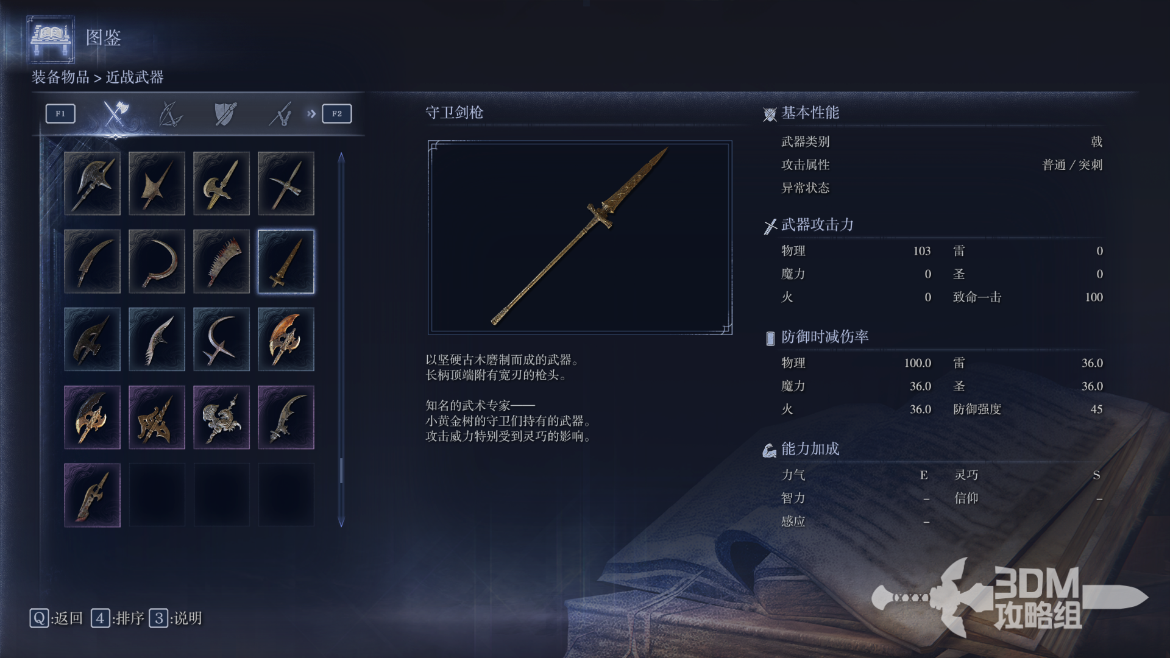Switch to the staff and catalysts tab

click(280, 113)
